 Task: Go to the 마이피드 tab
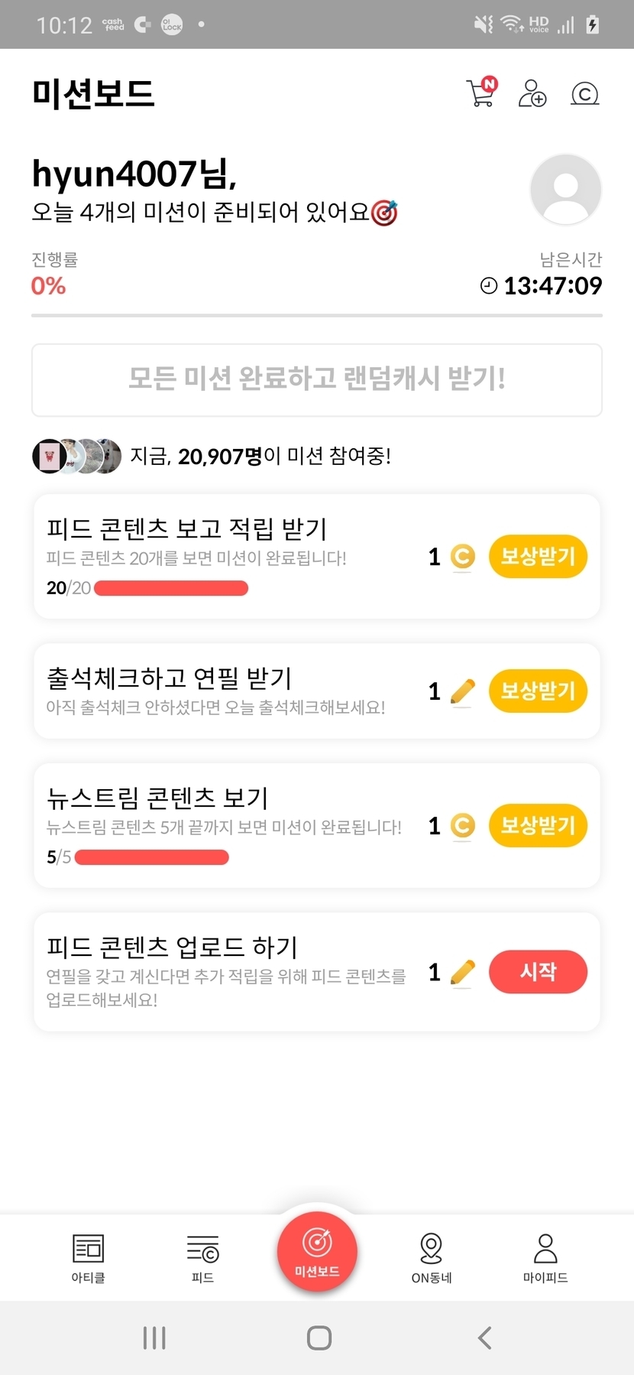(545, 1257)
